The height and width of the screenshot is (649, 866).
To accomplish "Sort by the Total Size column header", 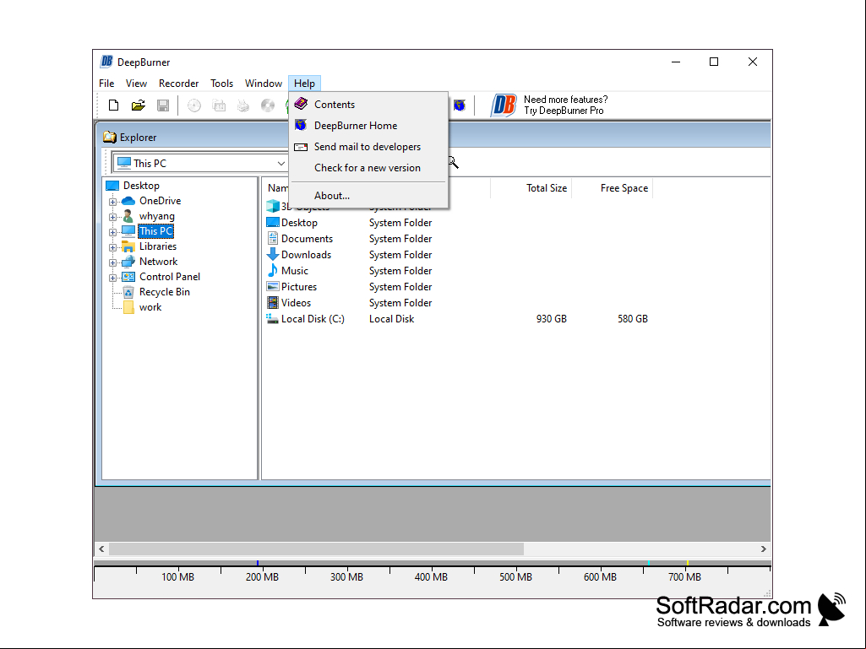I will pyautogui.click(x=531, y=188).
